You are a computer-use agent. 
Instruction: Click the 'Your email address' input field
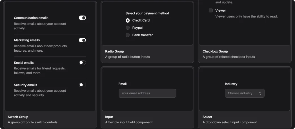click(147, 93)
